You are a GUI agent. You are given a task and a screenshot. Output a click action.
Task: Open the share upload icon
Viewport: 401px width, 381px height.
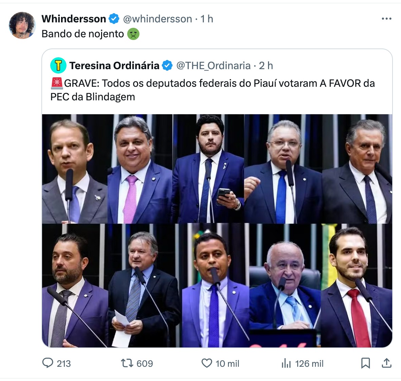coord(387,363)
